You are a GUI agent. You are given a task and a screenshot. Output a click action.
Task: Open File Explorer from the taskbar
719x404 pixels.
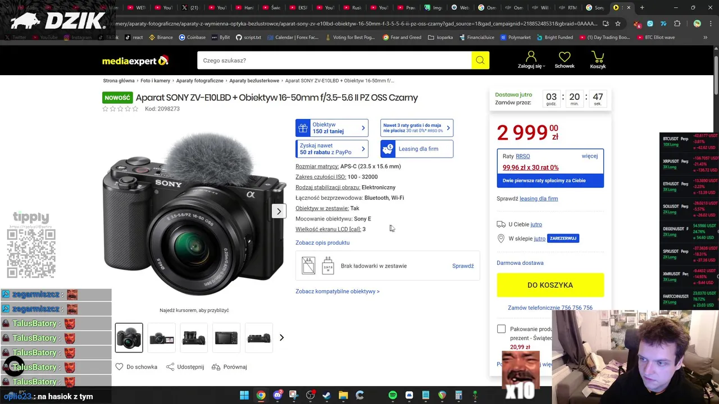coord(343,396)
